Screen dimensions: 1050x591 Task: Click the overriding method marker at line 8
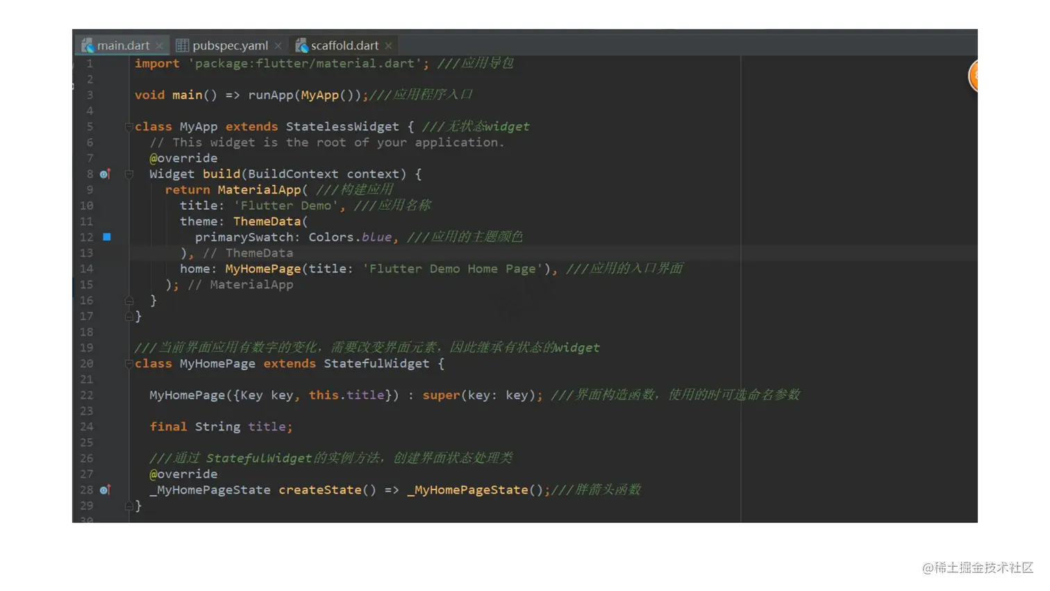(104, 174)
